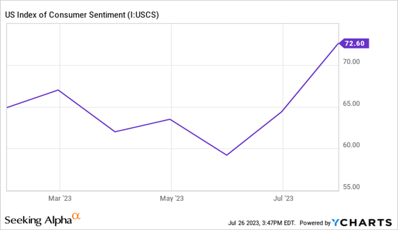Click the purple 72.60 value tag
This screenshot has width=398, height=230.
tap(354, 43)
